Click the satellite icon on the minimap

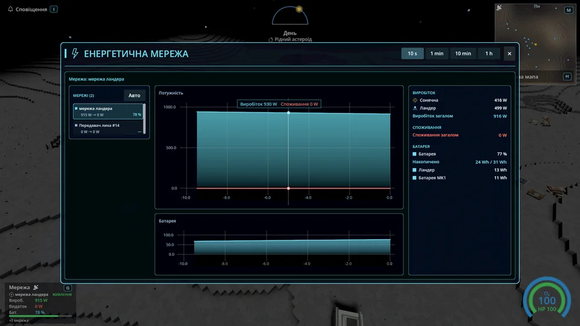[x=499, y=8]
